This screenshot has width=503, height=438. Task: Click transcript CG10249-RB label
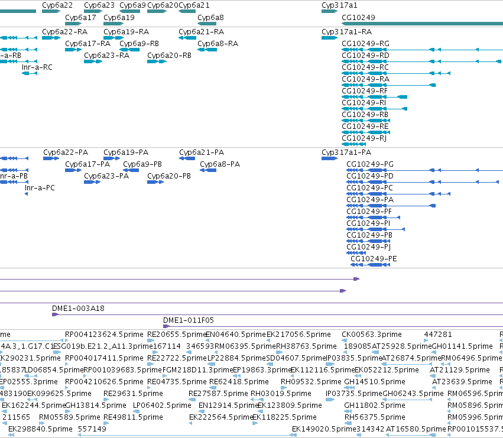pyautogui.click(x=365, y=115)
